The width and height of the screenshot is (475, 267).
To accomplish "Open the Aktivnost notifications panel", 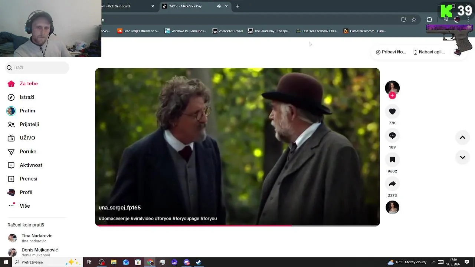I will (25, 165).
